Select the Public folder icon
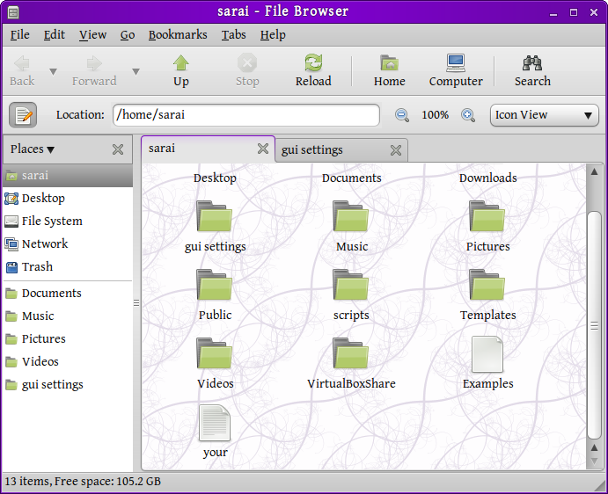Image resolution: width=608 pixels, height=494 pixels. point(215,285)
